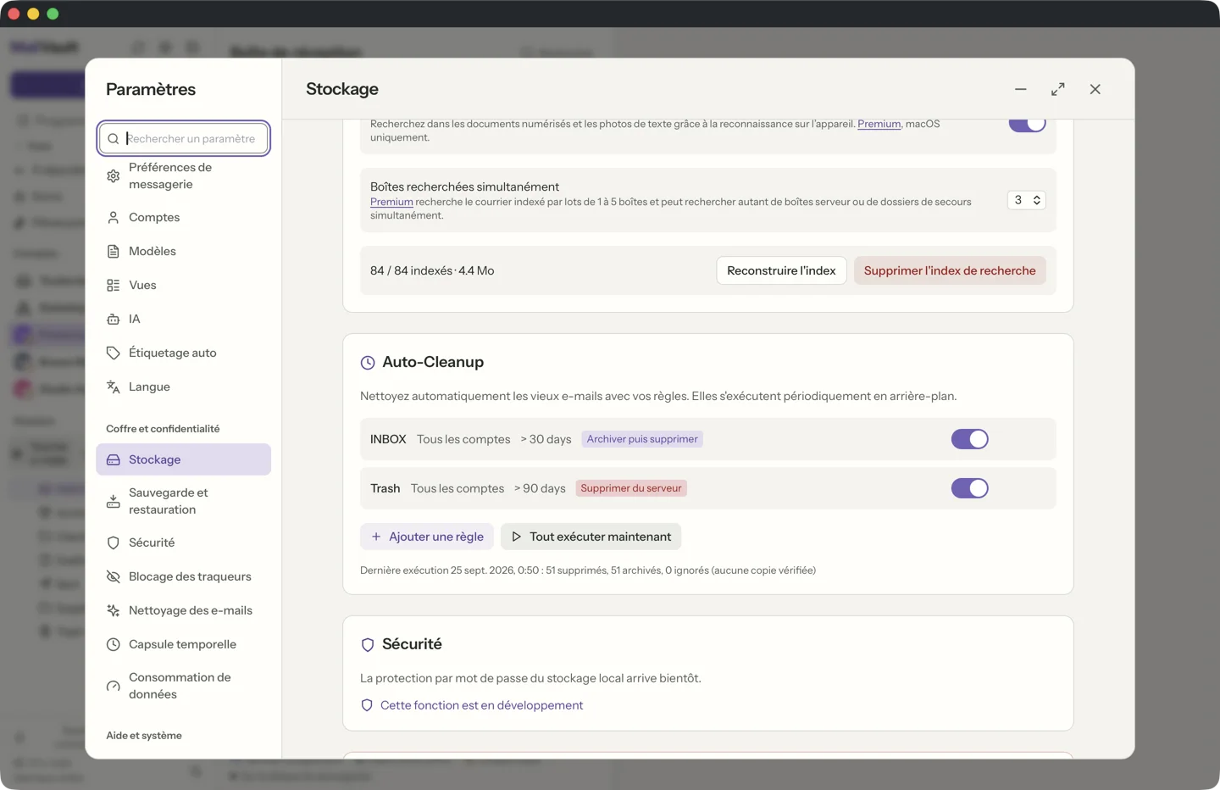Click the Capsule temporelle clock icon

click(114, 644)
